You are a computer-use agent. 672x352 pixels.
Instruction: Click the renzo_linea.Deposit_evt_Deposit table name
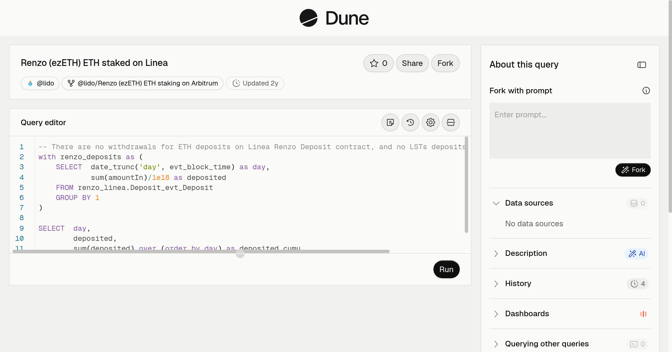tap(145, 187)
